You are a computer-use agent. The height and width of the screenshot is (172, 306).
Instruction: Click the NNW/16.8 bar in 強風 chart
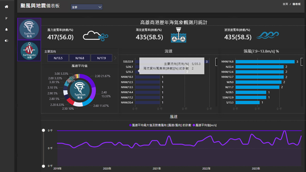coord(265,62)
